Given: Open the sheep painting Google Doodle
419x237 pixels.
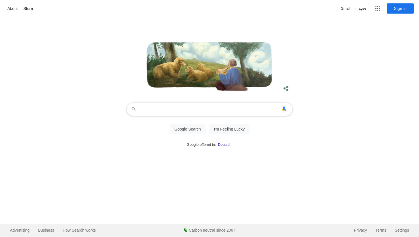Looking at the screenshot, I should pyautogui.click(x=209, y=66).
